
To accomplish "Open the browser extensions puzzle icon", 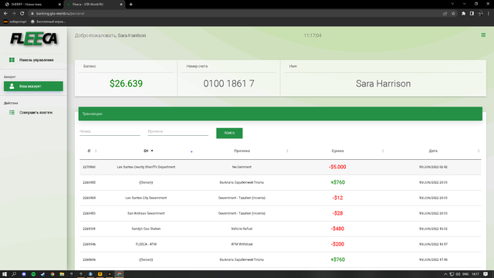I will click(463, 14).
